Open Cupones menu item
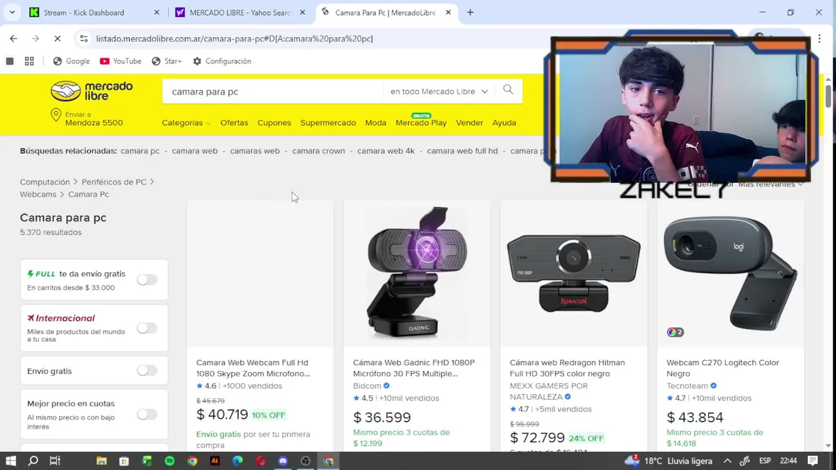836x470 pixels. 274,123
